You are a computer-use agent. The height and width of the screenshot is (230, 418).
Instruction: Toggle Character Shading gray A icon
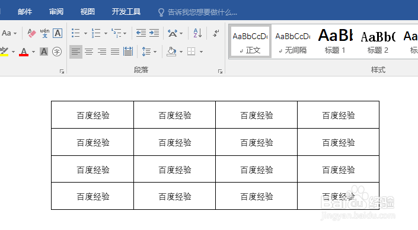(x=44, y=52)
